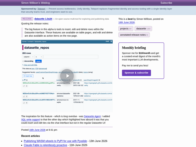
Task: Click 'simonw/csvs-to-sqlite' cell
Action: click(x=63, y=101)
